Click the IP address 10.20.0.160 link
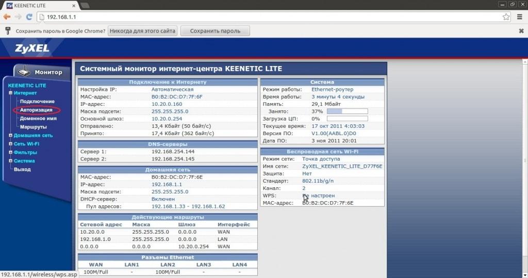Image resolution: width=528 pixels, height=278 pixels. point(167,104)
